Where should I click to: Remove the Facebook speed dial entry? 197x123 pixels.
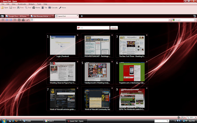[78, 35]
